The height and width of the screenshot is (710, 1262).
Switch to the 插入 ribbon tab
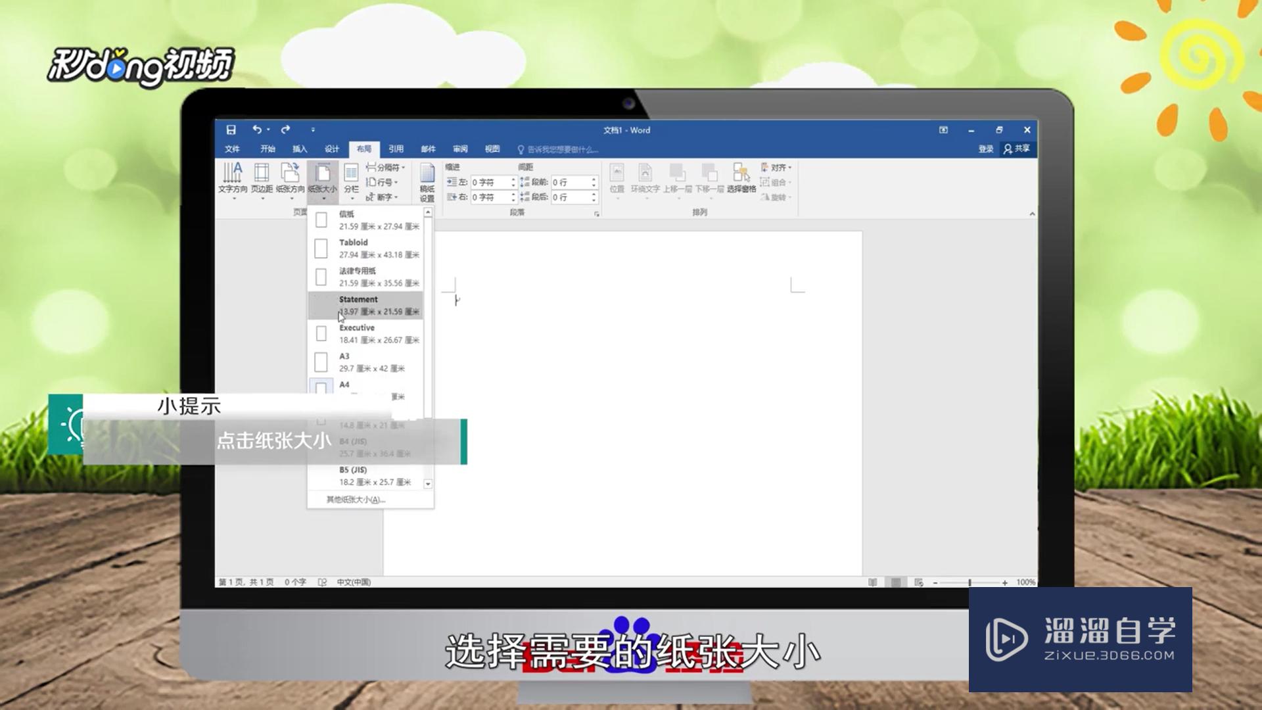300,149
